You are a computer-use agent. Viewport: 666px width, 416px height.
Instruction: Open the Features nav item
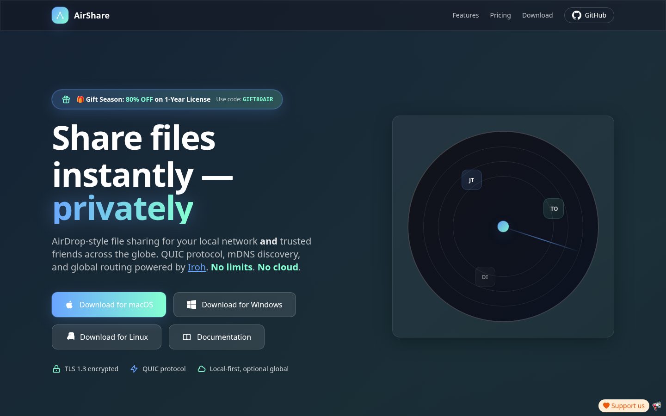coord(465,15)
